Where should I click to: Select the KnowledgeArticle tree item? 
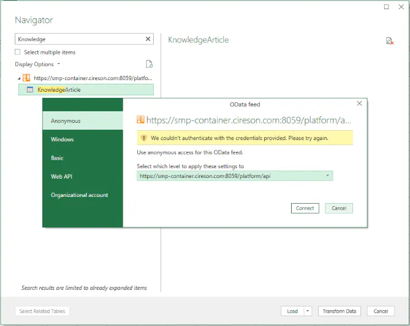pos(86,90)
